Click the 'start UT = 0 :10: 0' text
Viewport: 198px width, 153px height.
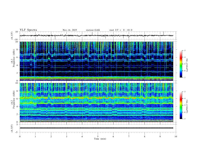121,30
